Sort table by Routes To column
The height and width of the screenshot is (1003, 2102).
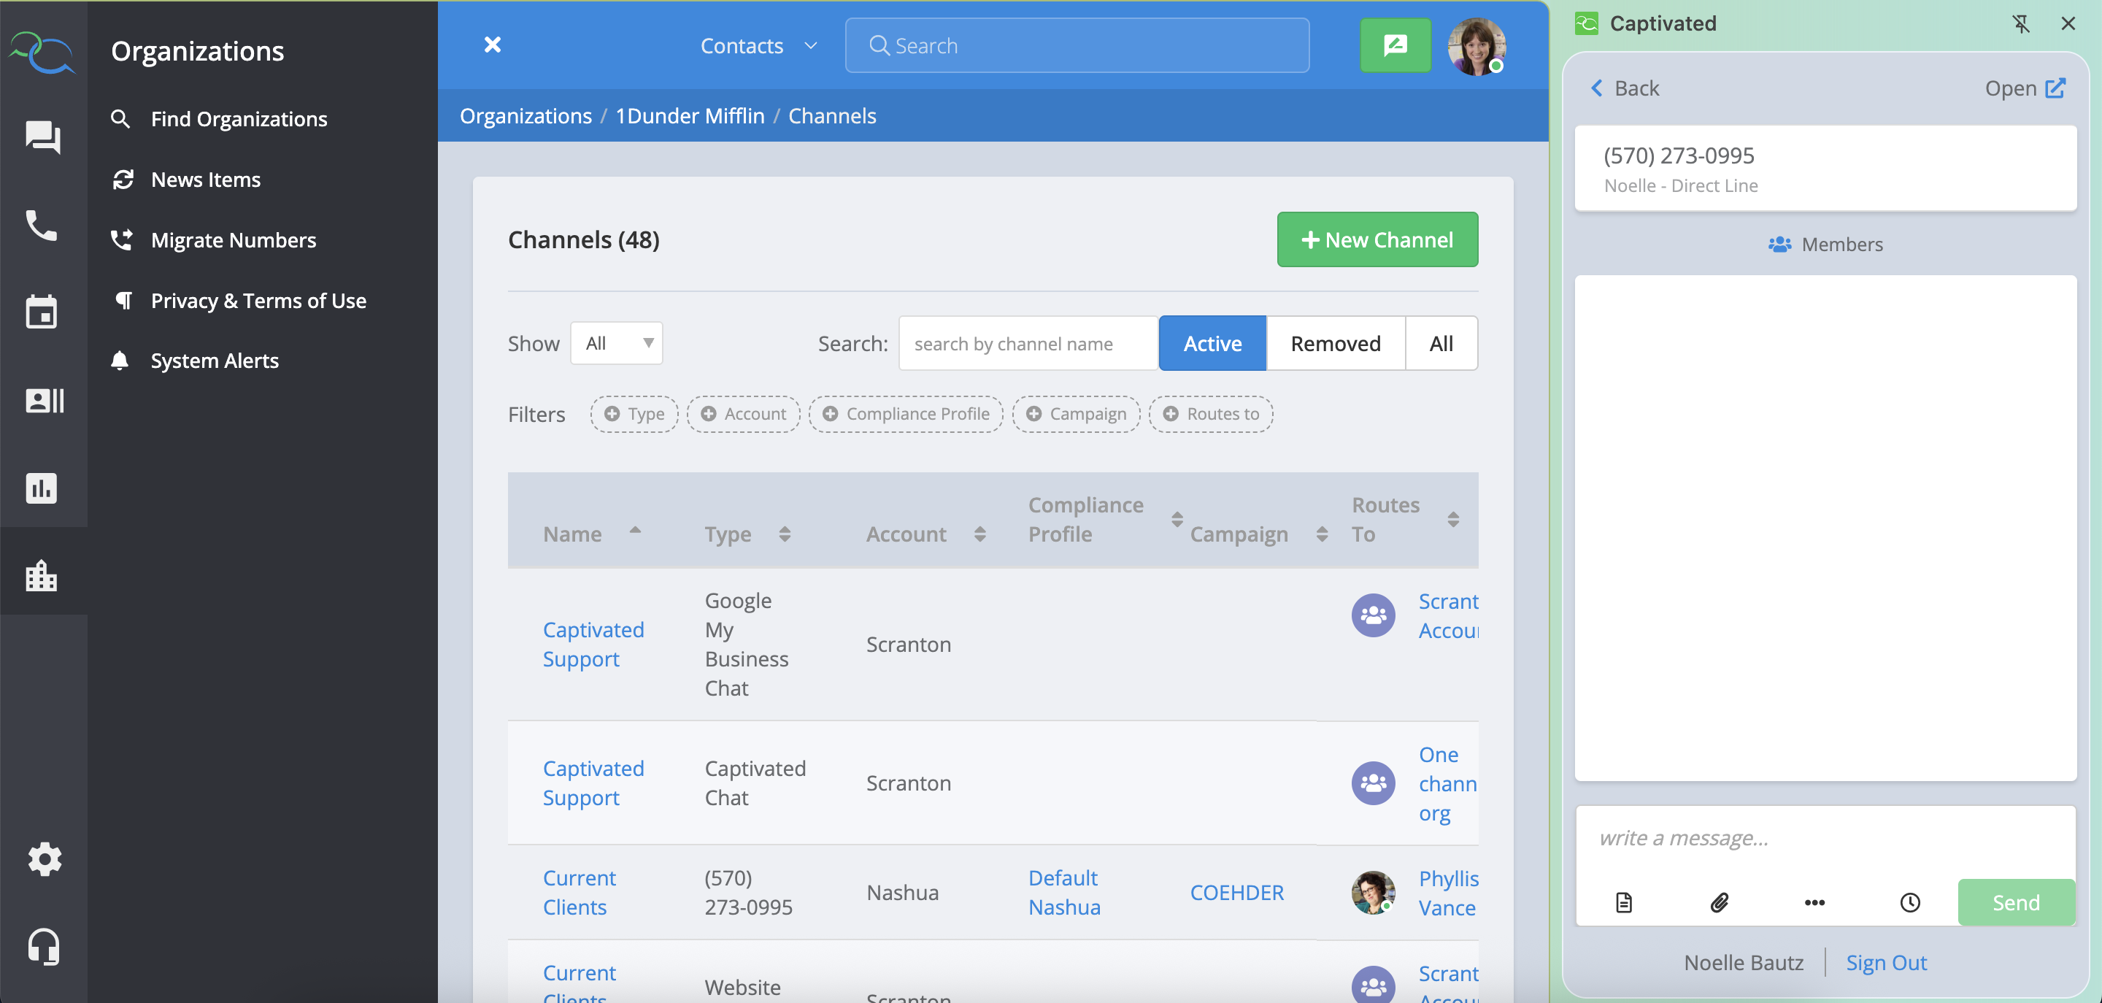click(x=1405, y=519)
